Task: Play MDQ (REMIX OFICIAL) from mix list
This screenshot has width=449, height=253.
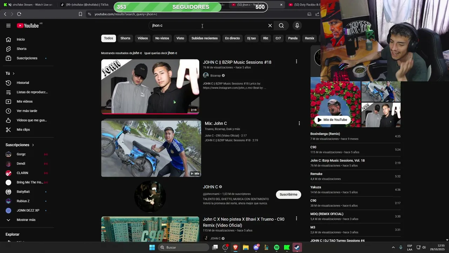Action: coord(355,216)
